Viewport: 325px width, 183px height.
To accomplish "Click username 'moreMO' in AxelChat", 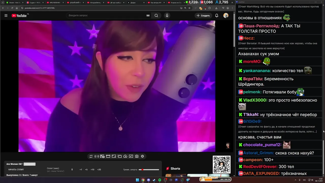I will pyautogui.click(x=252, y=62).
